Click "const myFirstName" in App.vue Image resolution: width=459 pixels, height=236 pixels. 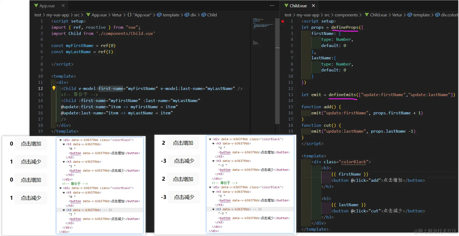72,46
